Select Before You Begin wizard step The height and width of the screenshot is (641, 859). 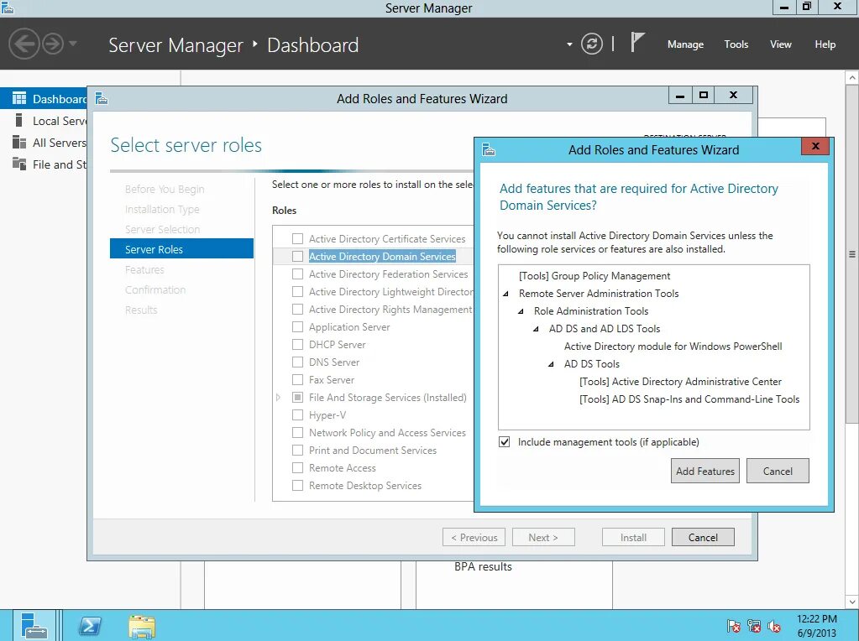coord(165,189)
